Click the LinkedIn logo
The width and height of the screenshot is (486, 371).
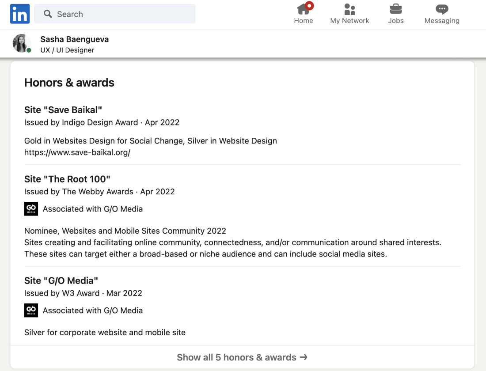20,14
